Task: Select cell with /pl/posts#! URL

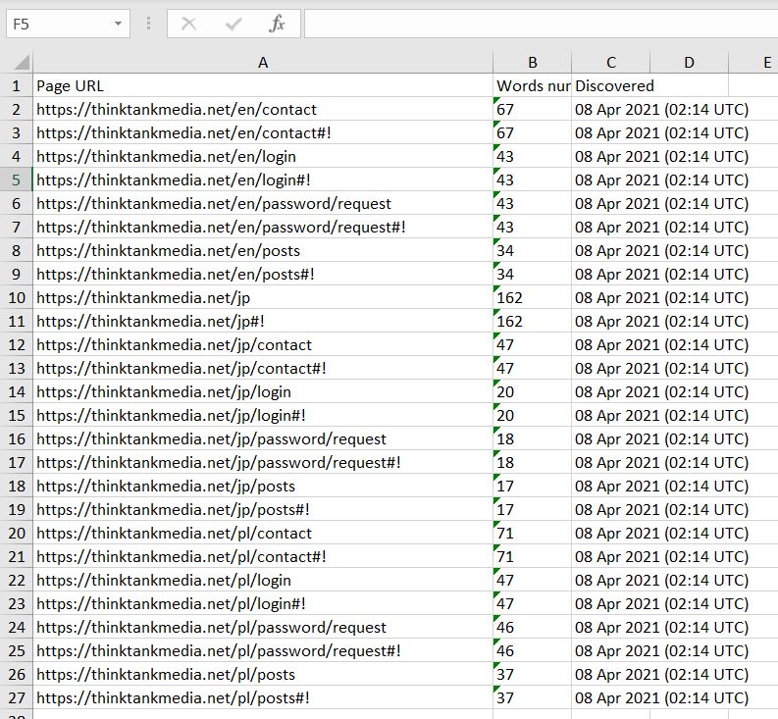Action: click(x=263, y=697)
